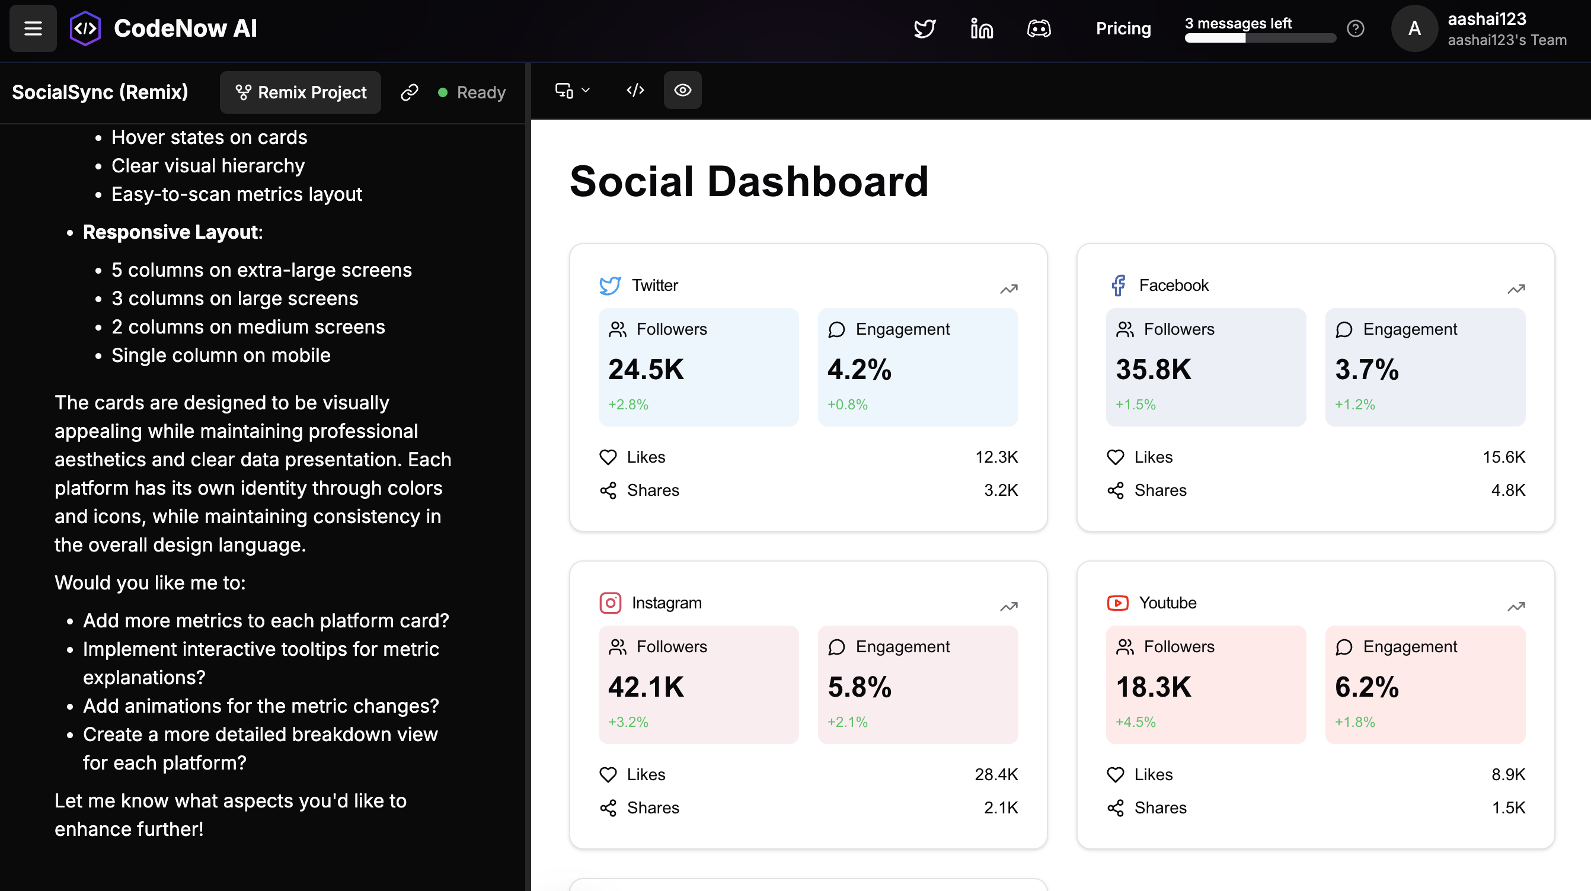This screenshot has width=1591, height=891.
Task: Click Twitter card trending arrow icon
Action: click(1008, 289)
